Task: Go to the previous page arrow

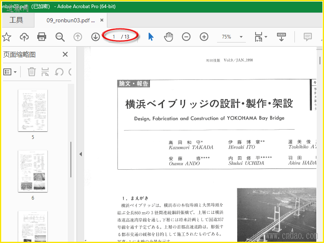Action: (78, 37)
